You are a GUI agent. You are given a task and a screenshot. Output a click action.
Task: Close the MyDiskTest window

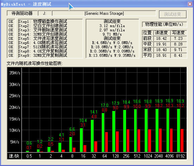190,4
